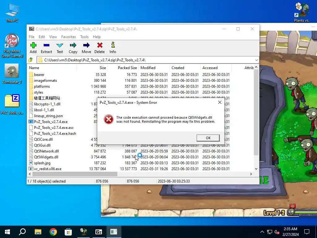Open the Info toolbar icon
This screenshot has width=317, height=238.
113,48
